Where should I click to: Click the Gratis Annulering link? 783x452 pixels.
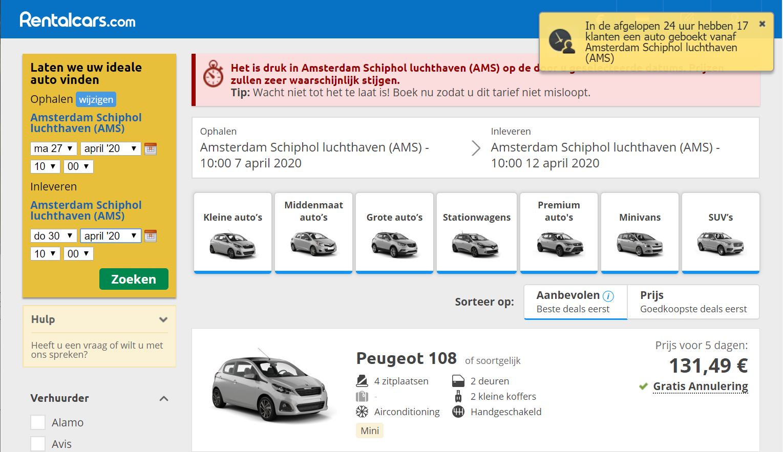tap(701, 386)
